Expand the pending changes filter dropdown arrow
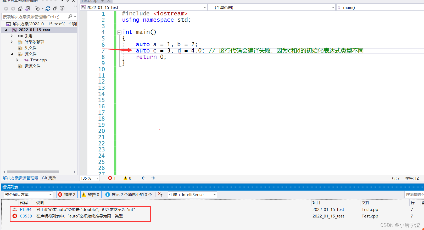Image resolution: width=424 pixels, height=230 pixels. click(42, 9)
